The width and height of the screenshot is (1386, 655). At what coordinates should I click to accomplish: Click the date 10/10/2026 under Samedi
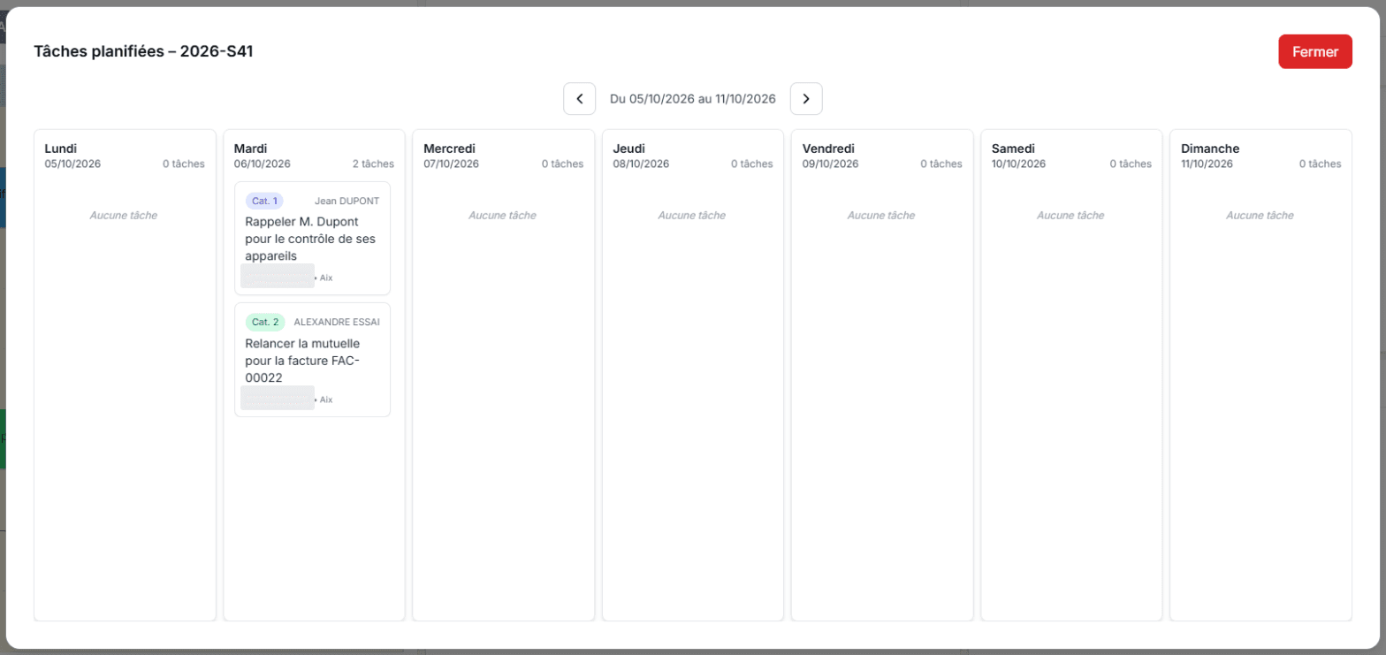[x=1018, y=164]
